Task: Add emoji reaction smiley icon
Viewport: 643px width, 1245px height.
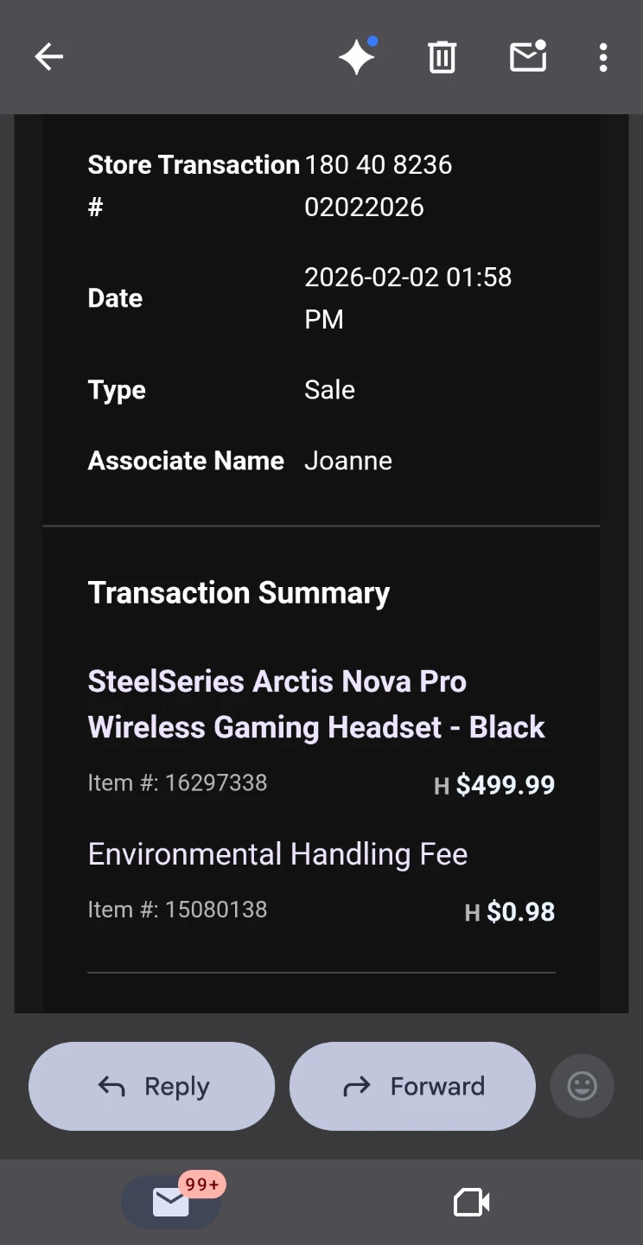Action: [x=582, y=1086]
